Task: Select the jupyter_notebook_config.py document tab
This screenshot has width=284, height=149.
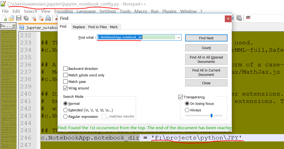Action: click(38, 27)
